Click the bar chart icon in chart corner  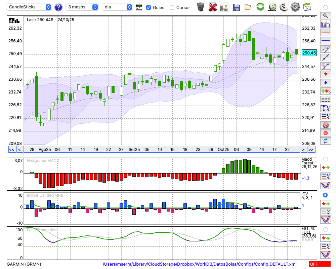pyautogui.click(x=14, y=21)
